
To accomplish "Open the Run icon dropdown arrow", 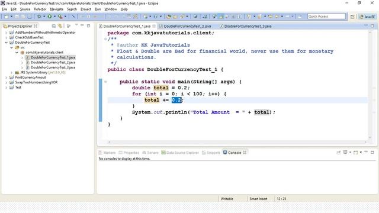I will click(x=54, y=17).
